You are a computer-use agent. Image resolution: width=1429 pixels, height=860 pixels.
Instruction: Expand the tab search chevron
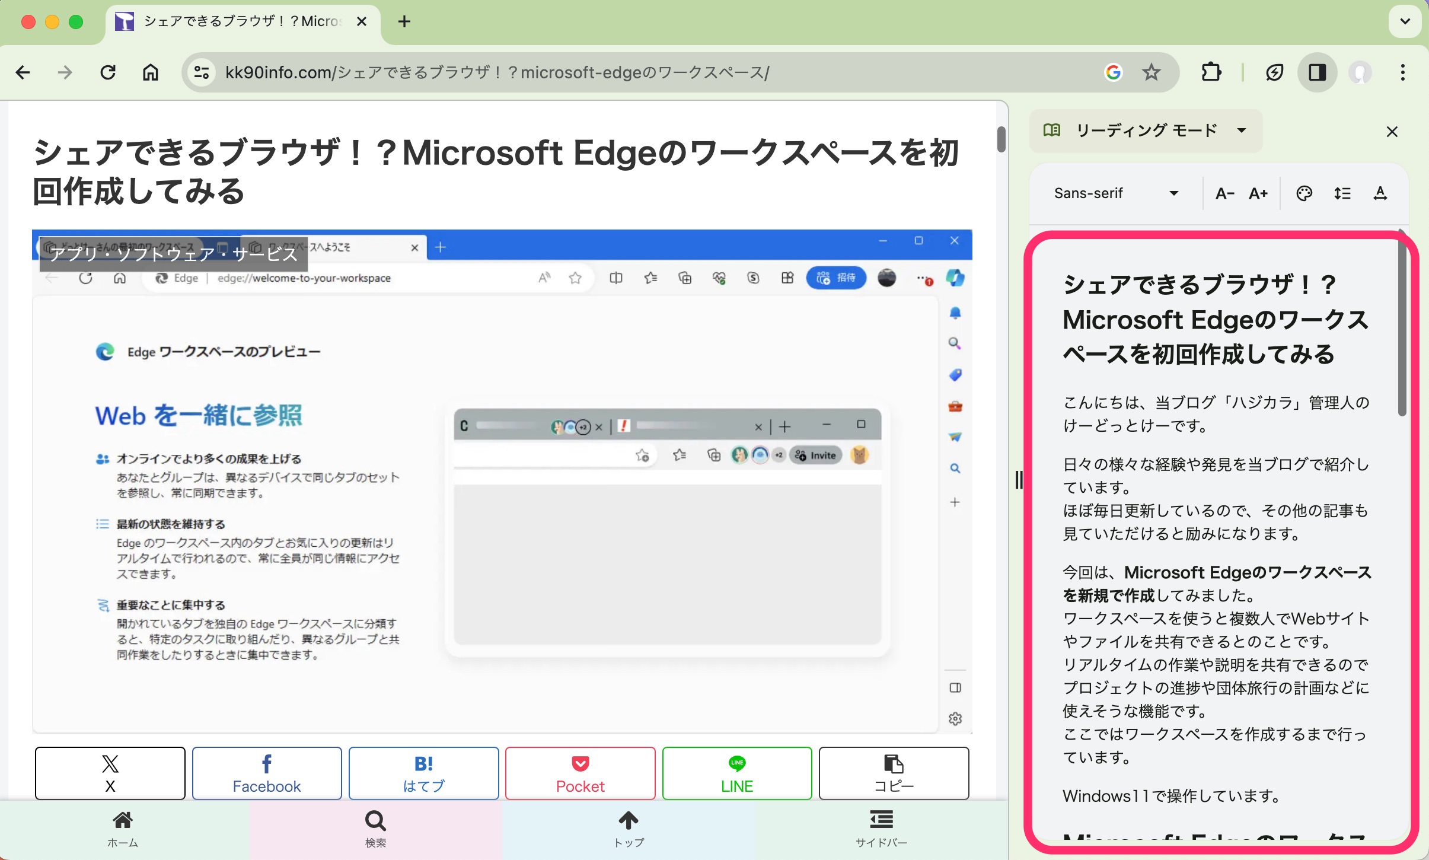[1405, 21]
